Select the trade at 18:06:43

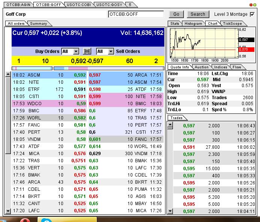pos(214,126)
